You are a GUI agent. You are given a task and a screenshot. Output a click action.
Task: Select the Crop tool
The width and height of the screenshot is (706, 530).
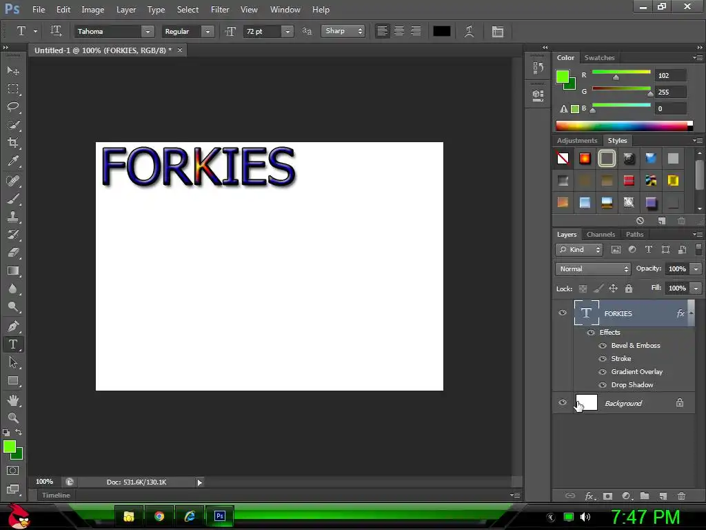click(x=13, y=143)
